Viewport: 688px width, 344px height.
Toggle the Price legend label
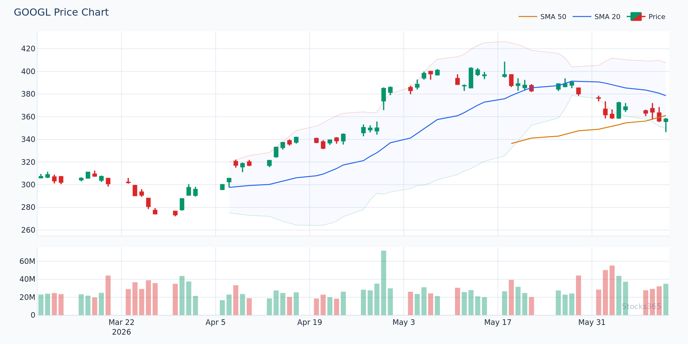click(x=657, y=17)
